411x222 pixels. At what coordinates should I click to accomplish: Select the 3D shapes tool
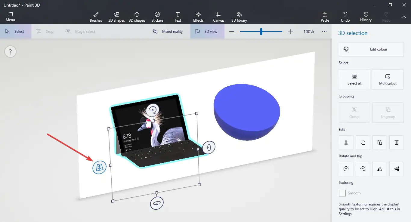tap(137, 17)
